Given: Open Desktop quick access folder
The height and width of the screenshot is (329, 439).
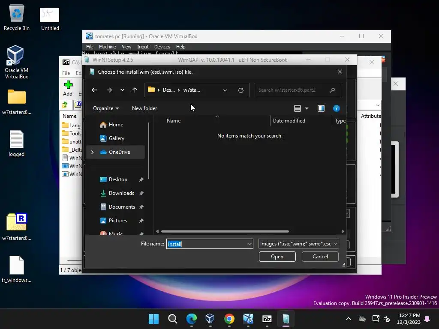Looking at the screenshot, I should point(113,179).
